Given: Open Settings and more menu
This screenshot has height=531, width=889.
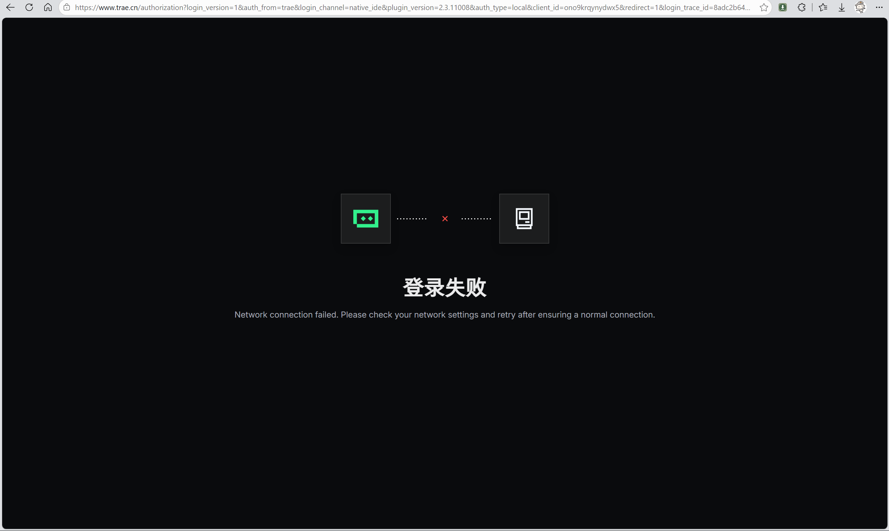Looking at the screenshot, I should (x=879, y=7).
